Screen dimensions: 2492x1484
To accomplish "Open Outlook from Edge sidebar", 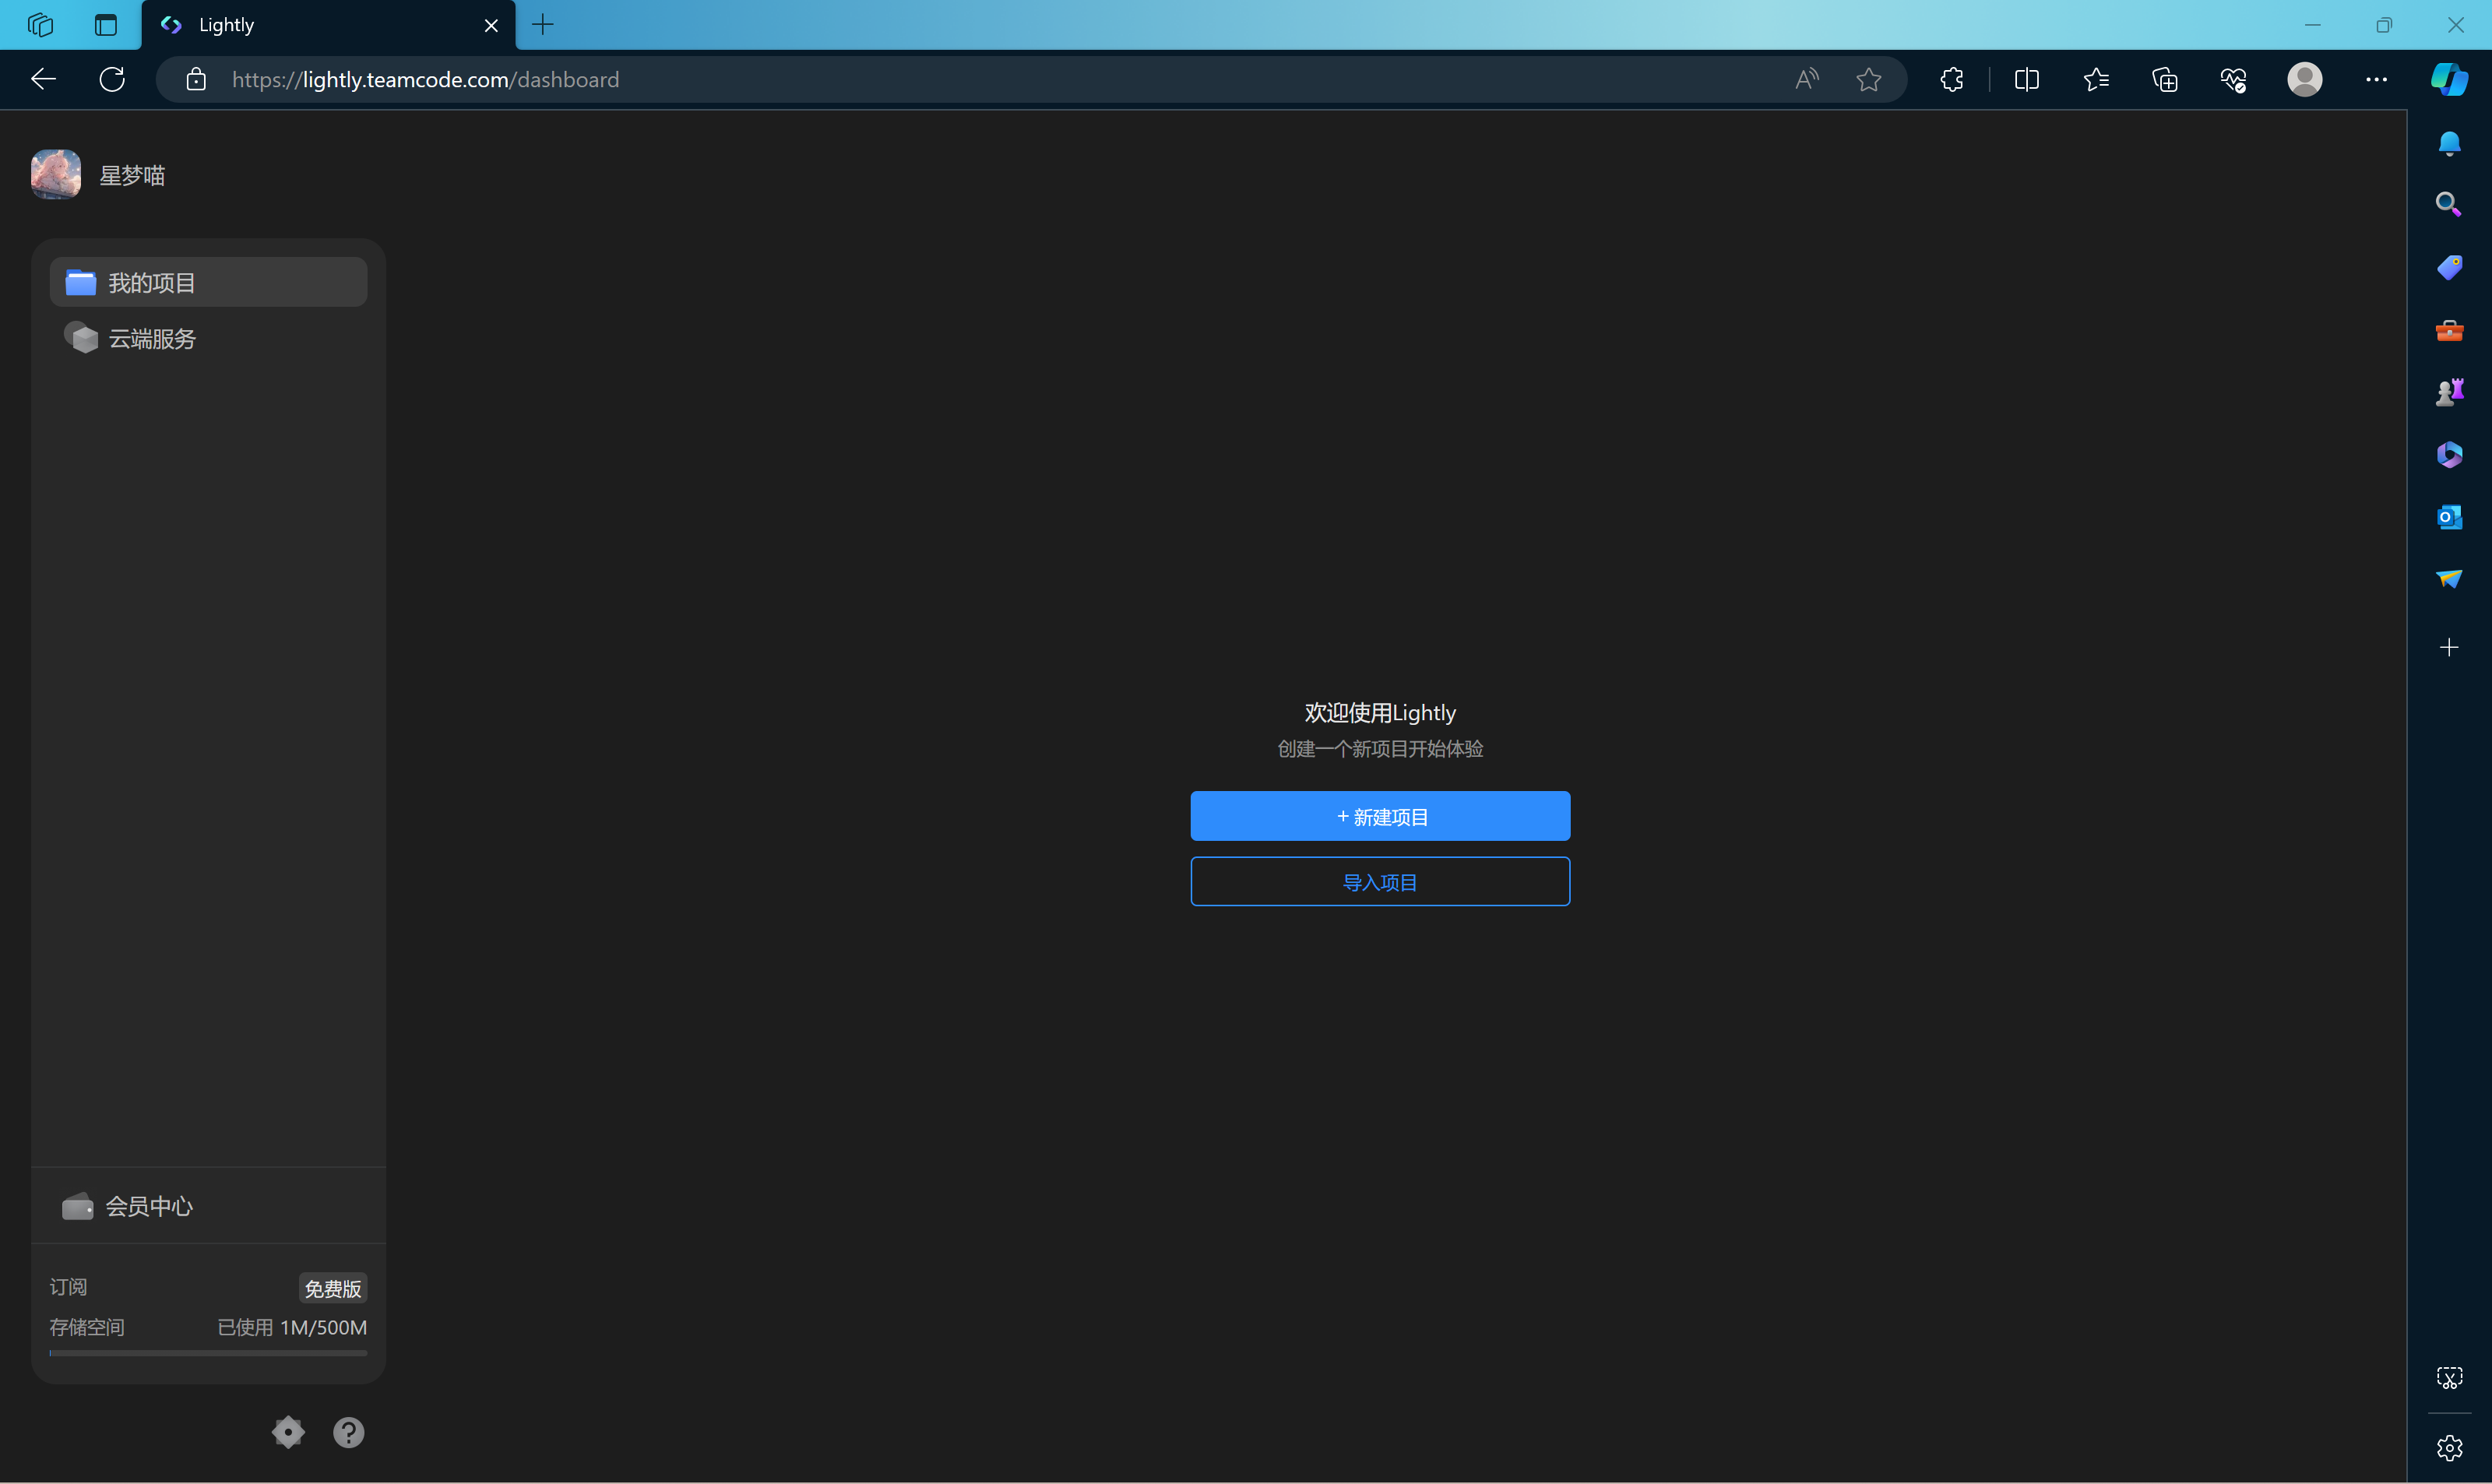I will point(2449,517).
